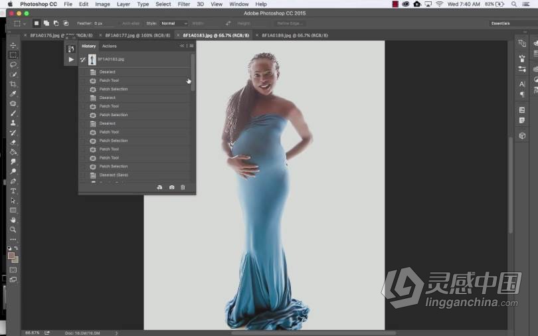Open the Paragraph panel icon
Screen dimensions: 538x336
[522, 94]
